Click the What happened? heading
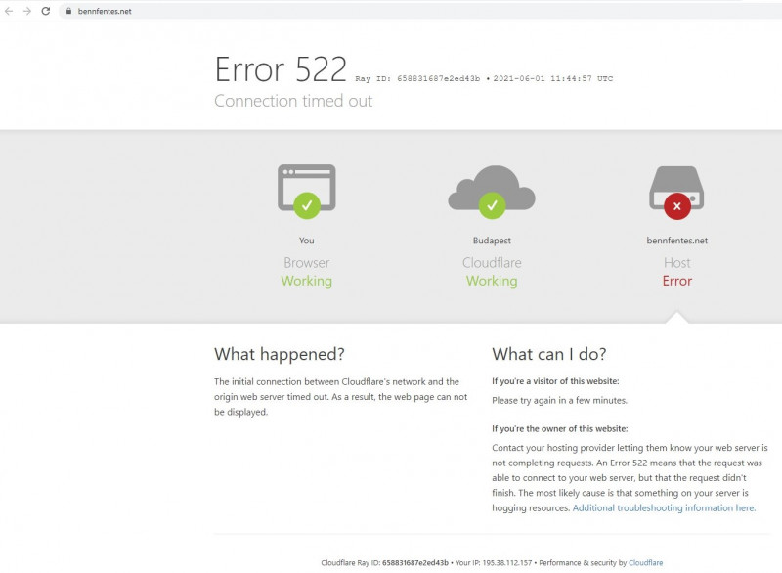The height and width of the screenshot is (573, 782). coord(280,354)
